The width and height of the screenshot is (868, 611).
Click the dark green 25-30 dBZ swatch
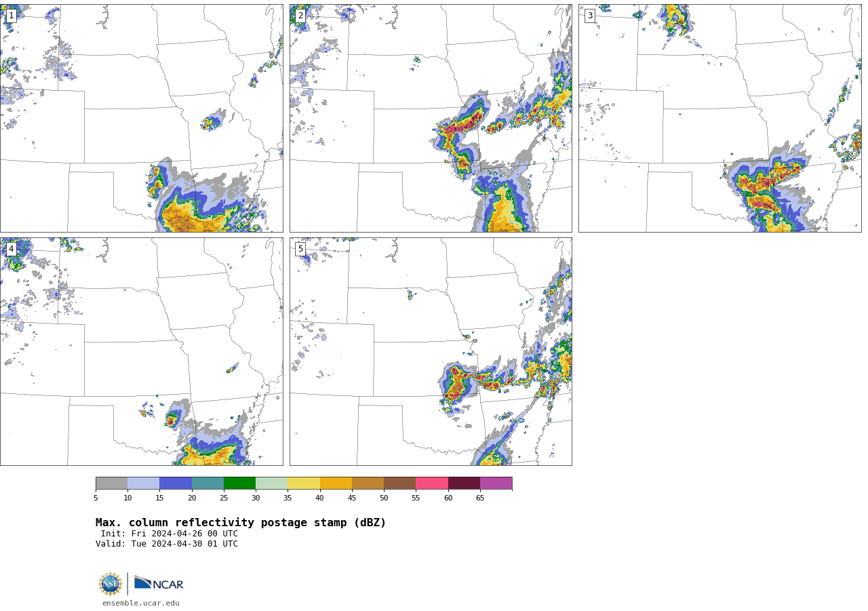click(x=239, y=484)
